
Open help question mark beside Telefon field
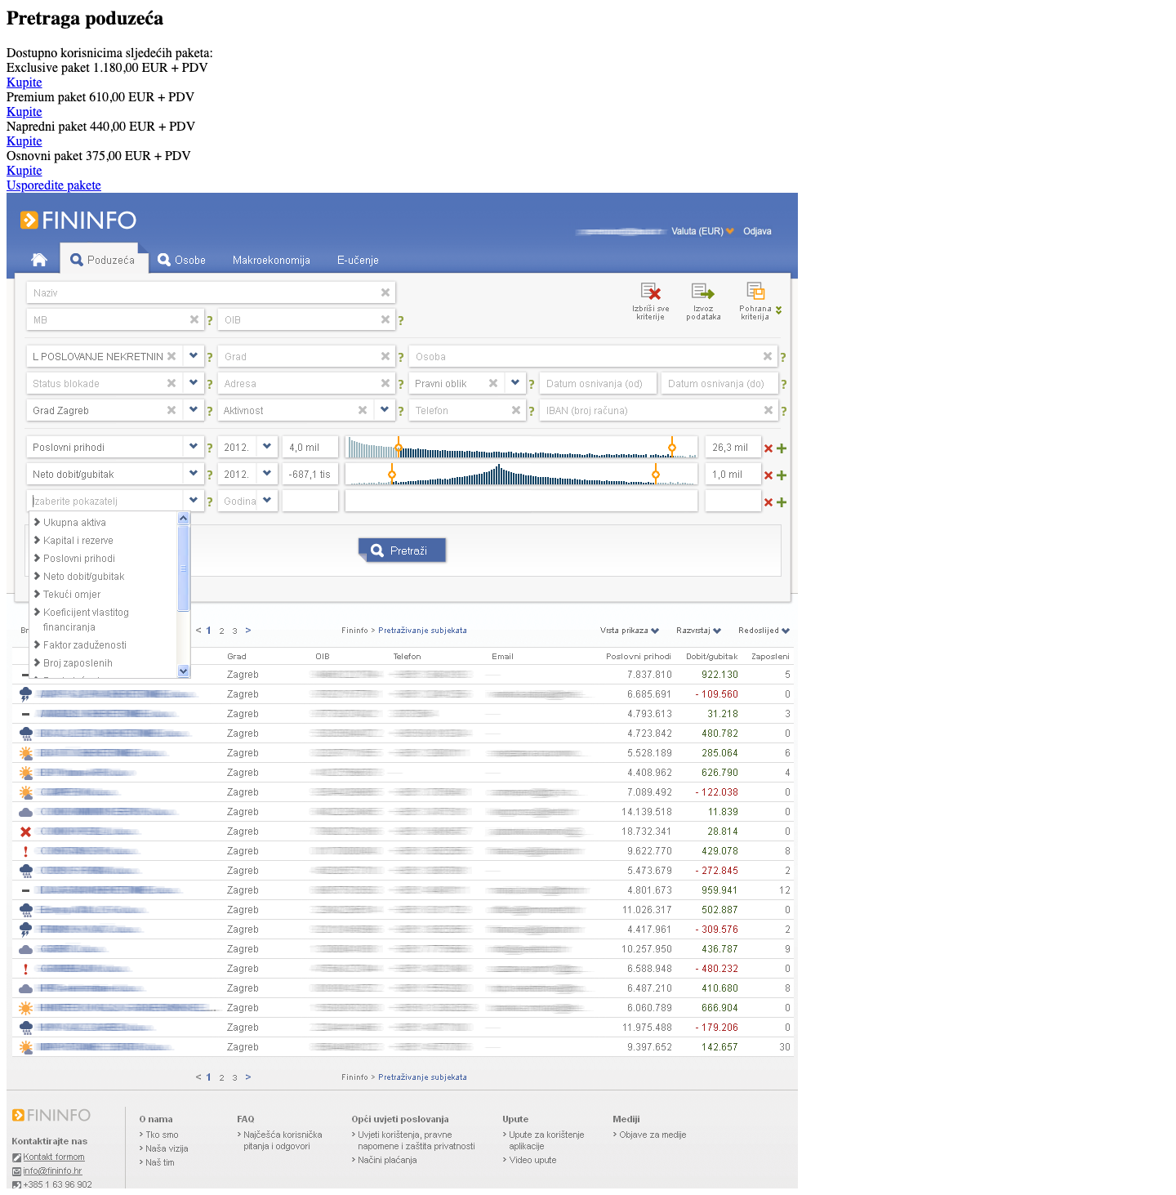click(x=532, y=412)
